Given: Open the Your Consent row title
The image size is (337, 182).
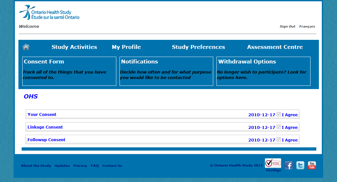Looking at the screenshot, I should coord(42,115).
